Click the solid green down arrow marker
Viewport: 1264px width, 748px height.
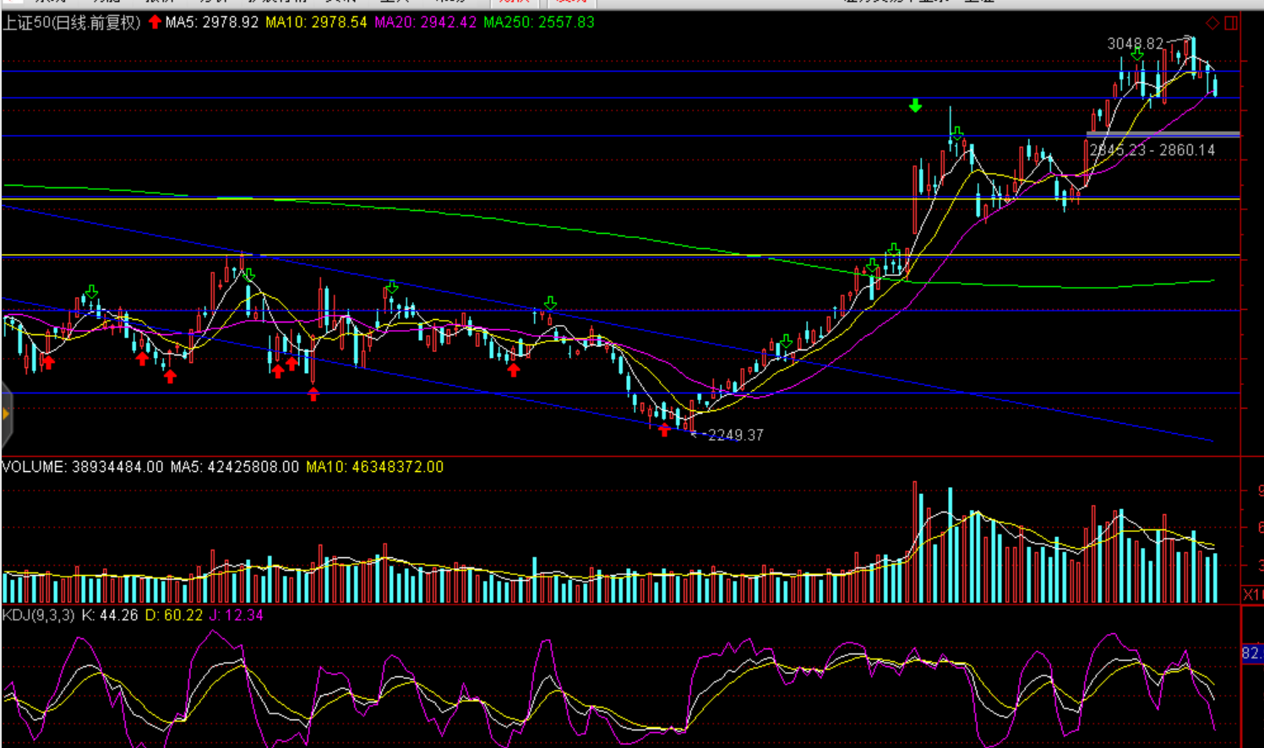pyautogui.click(x=915, y=106)
